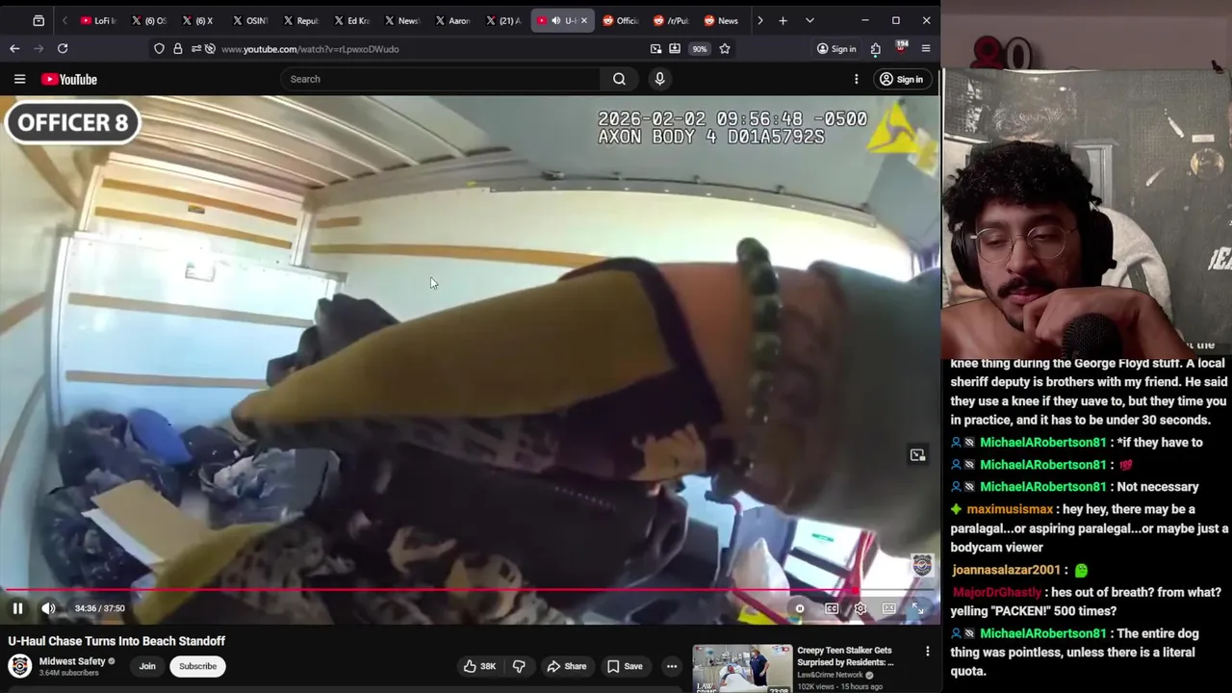Toggle closed captions CC button

point(832,608)
